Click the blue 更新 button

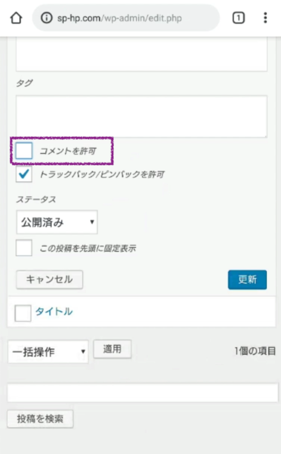(x=247, y=280)
